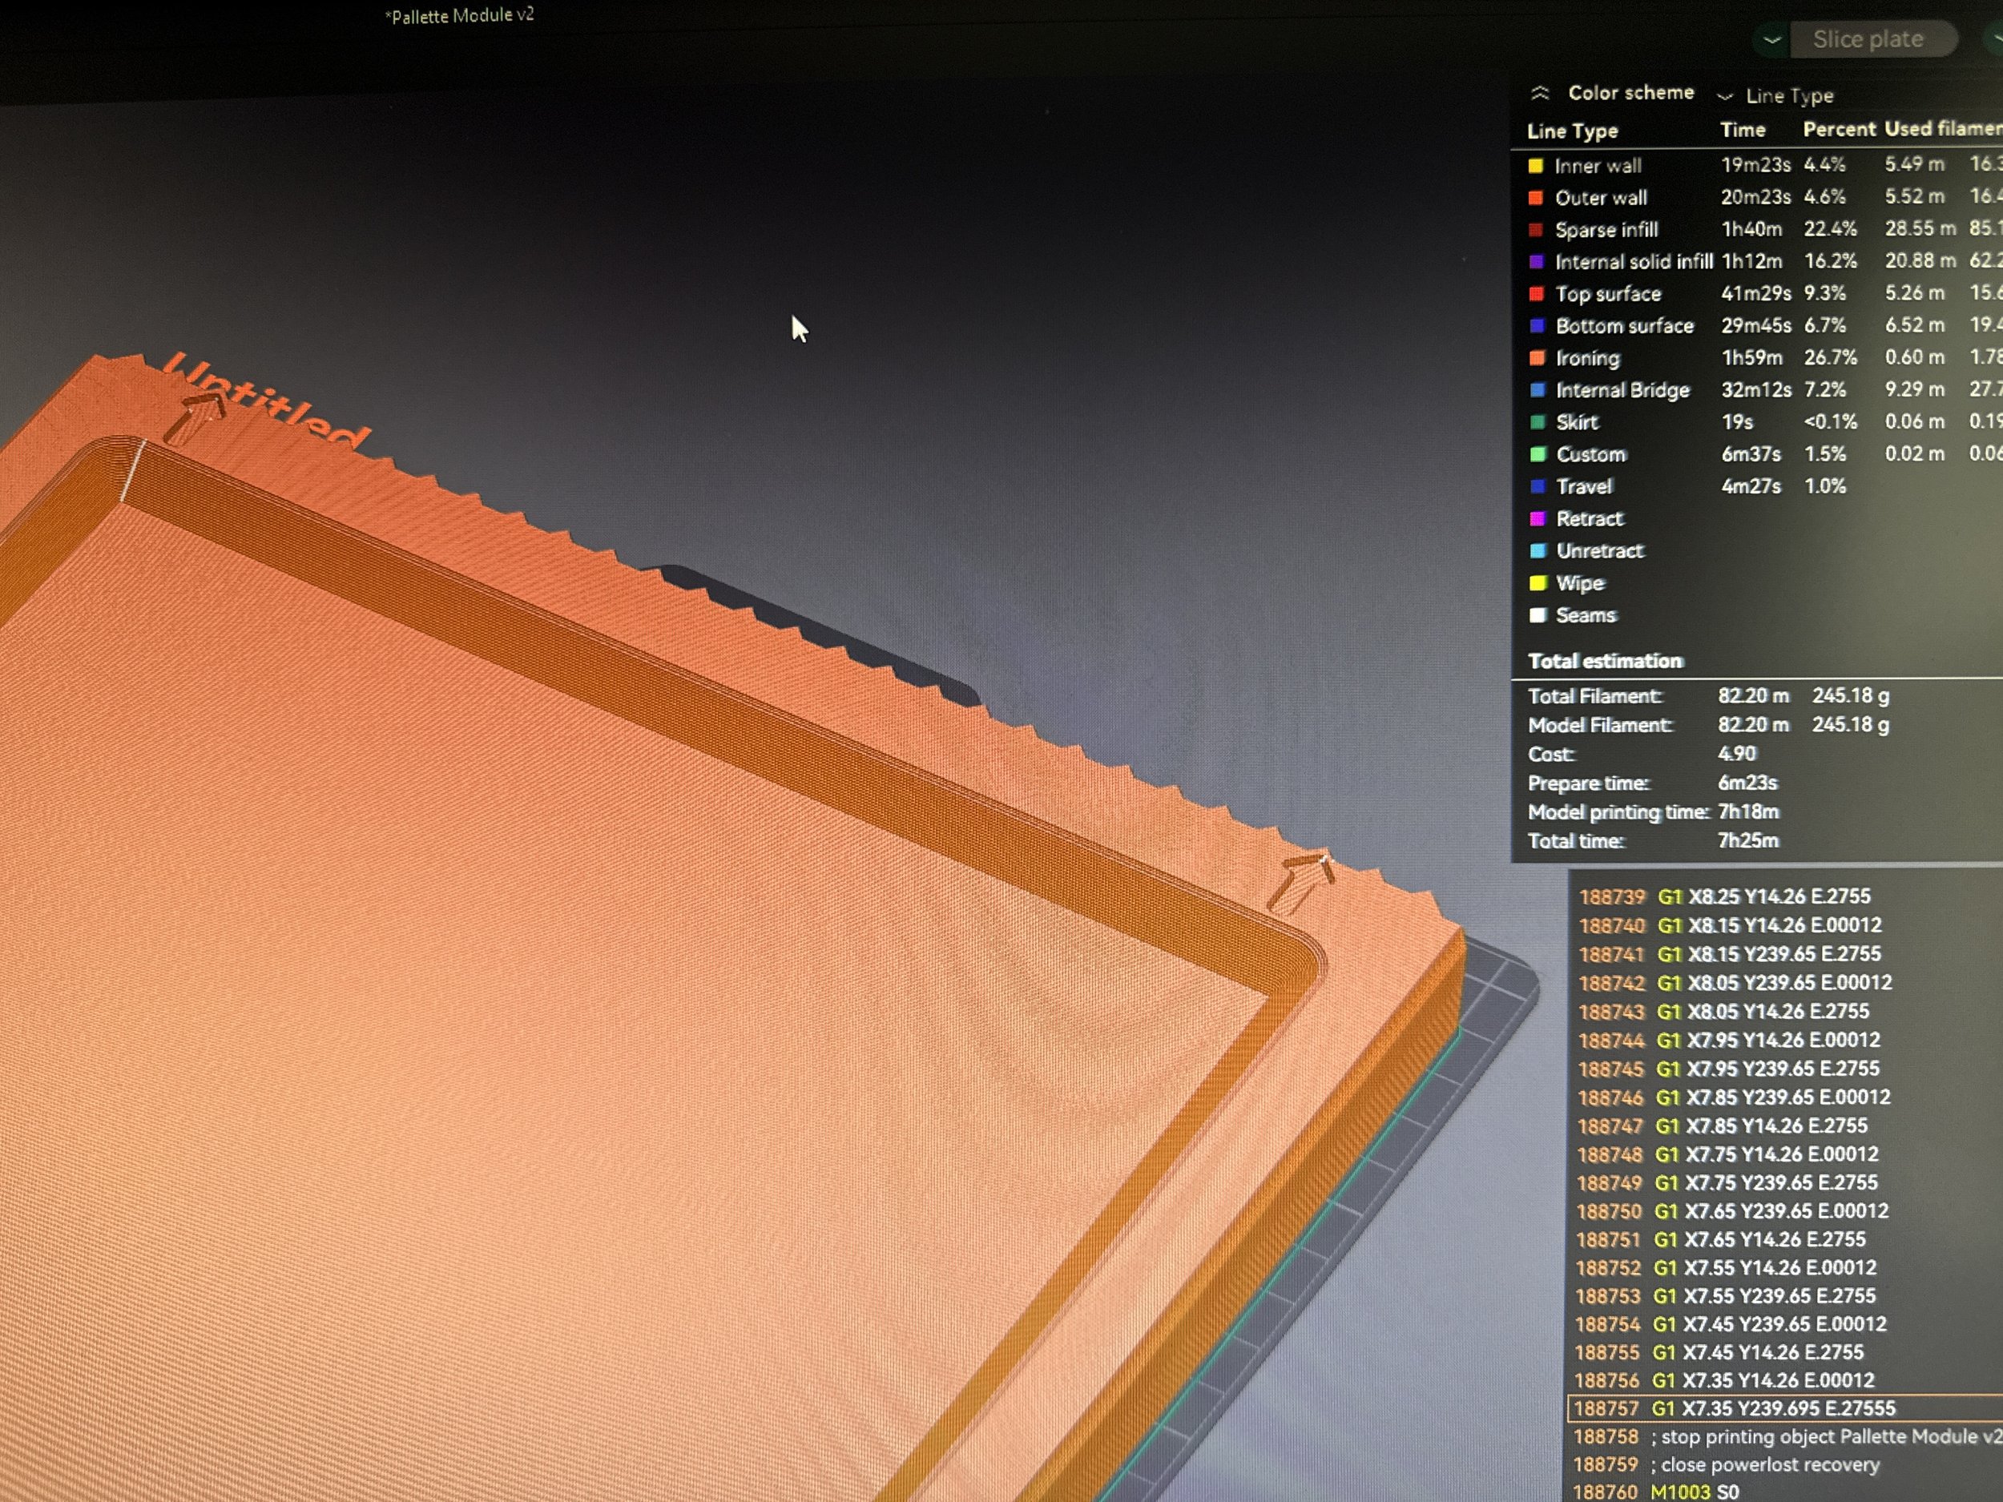
Task: Click the Unretract light blue swatch
Action: tap(1537, 551)
